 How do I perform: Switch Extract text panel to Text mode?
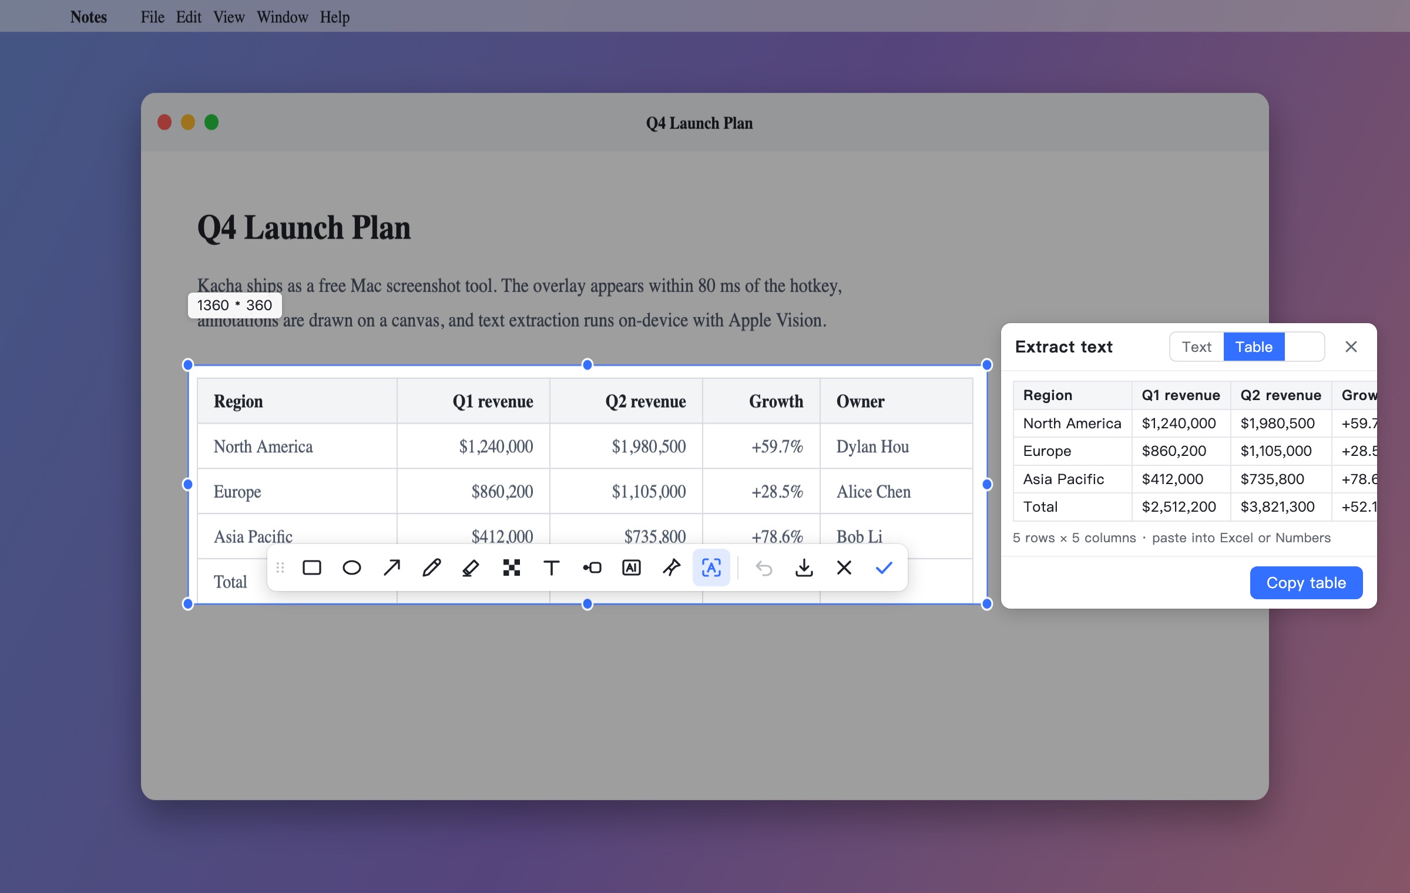[x=1197, y=347]
